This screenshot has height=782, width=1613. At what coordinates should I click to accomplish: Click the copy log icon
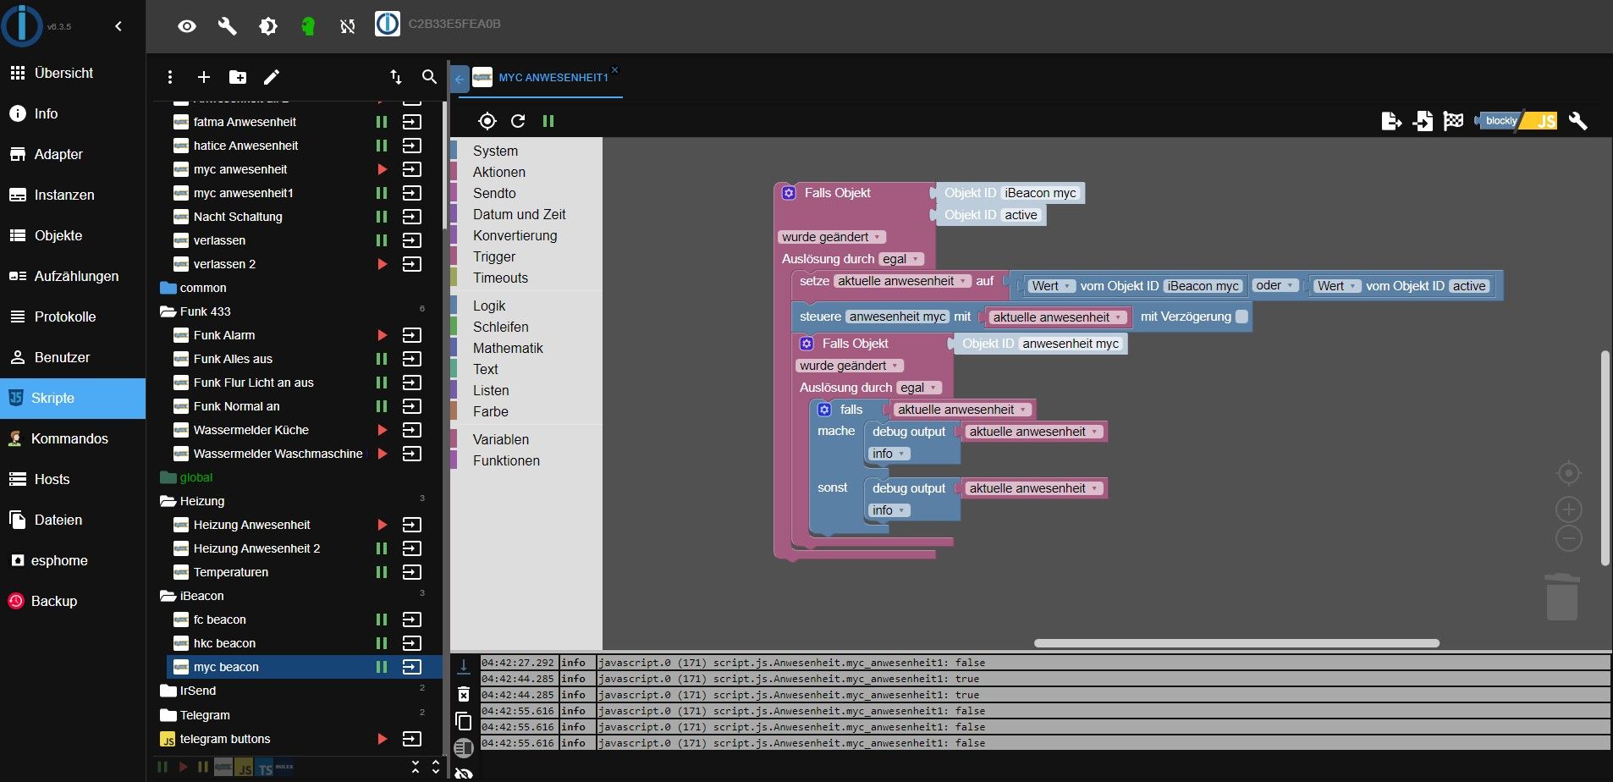point(464,721)
